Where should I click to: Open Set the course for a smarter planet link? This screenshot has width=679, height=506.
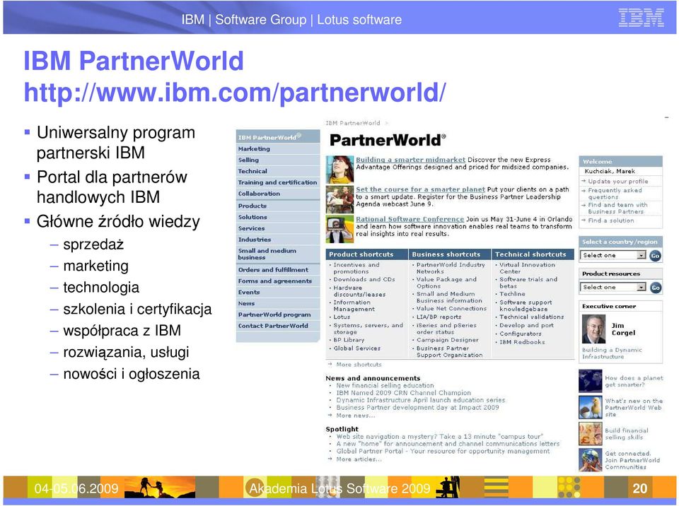pyautogui.click(x=420, y=189)
